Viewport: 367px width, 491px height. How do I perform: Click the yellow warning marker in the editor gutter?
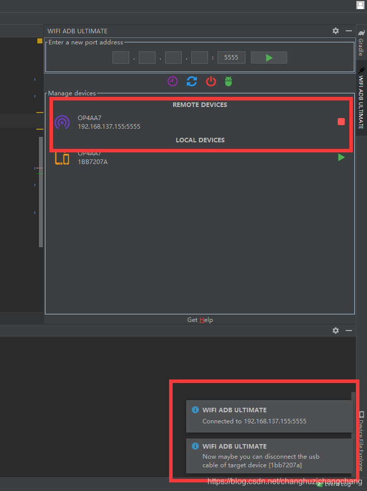(x=40, y=41)
